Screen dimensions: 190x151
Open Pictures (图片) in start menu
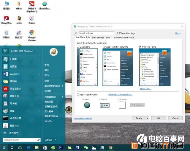pyautogui.click(x=47, y=70)
